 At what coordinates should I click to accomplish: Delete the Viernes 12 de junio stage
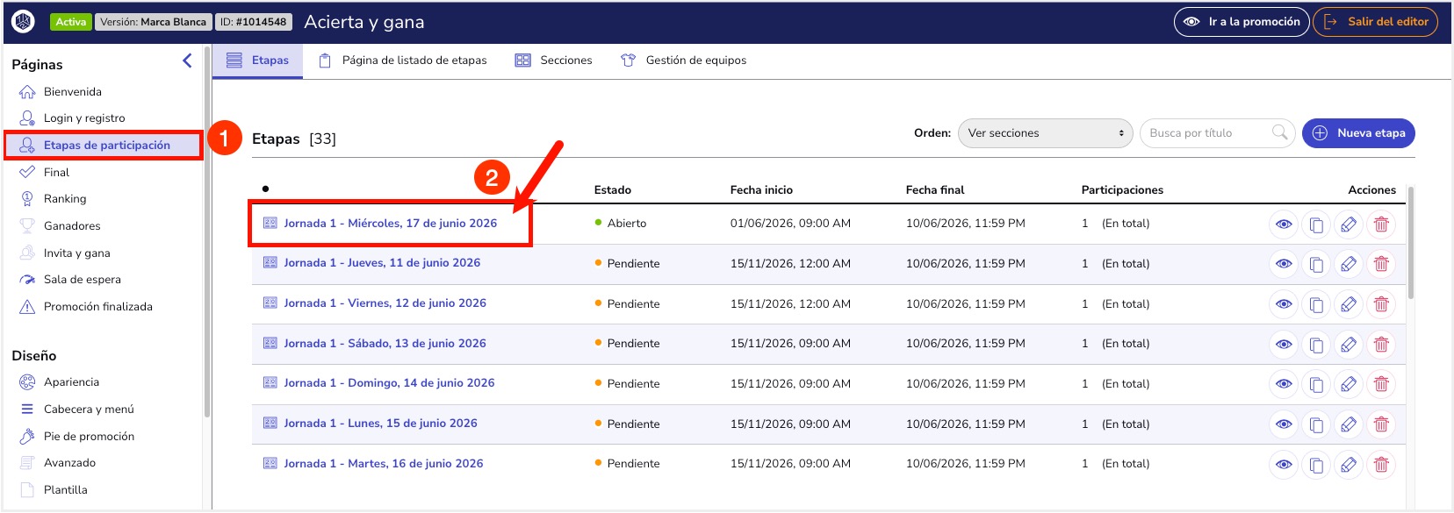[1381, 304]
